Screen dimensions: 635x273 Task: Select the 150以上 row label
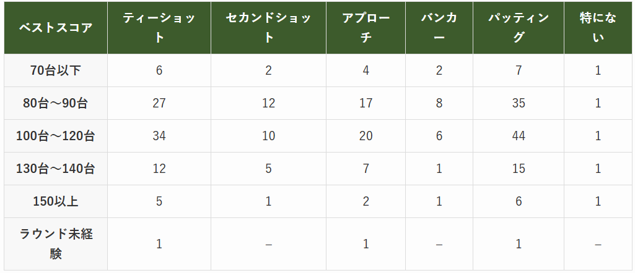(56, 201)
